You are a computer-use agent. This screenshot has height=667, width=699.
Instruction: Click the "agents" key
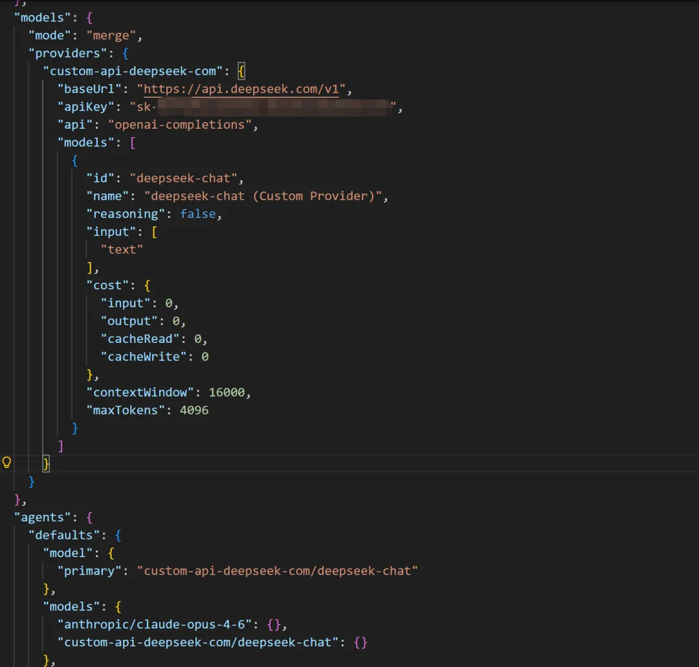coord(42,518)
